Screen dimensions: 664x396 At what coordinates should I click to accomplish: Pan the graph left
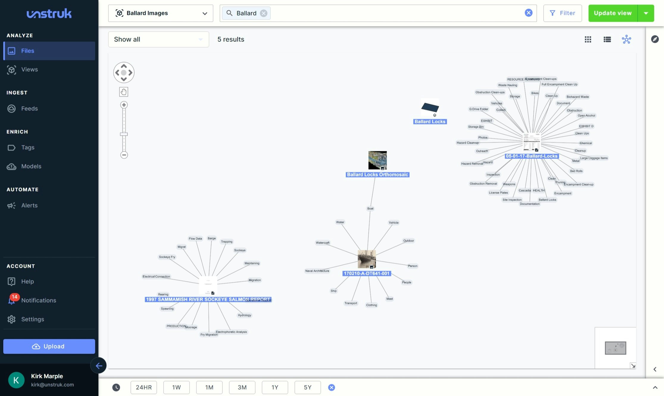(117, 73)
